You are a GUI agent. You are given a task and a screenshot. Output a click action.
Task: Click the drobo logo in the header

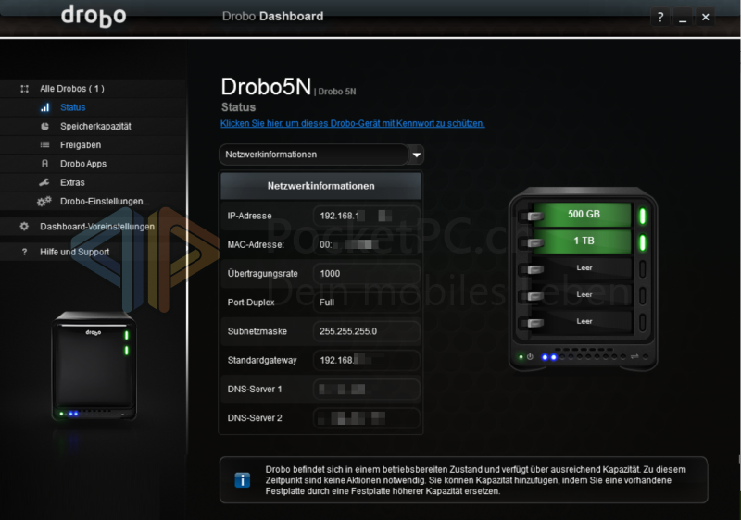pyautogui.click(x=94, y=16)
